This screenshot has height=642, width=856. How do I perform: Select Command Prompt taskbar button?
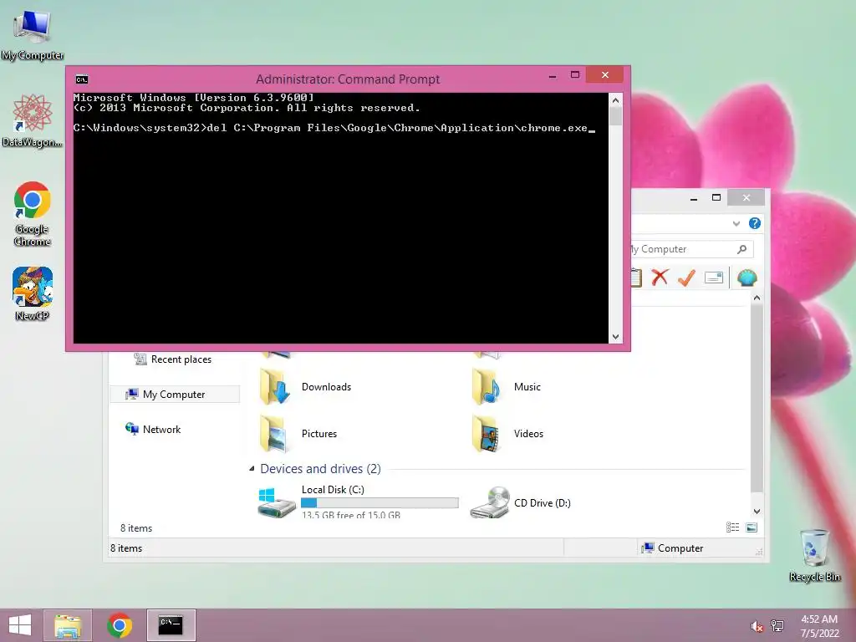[171, 625]
